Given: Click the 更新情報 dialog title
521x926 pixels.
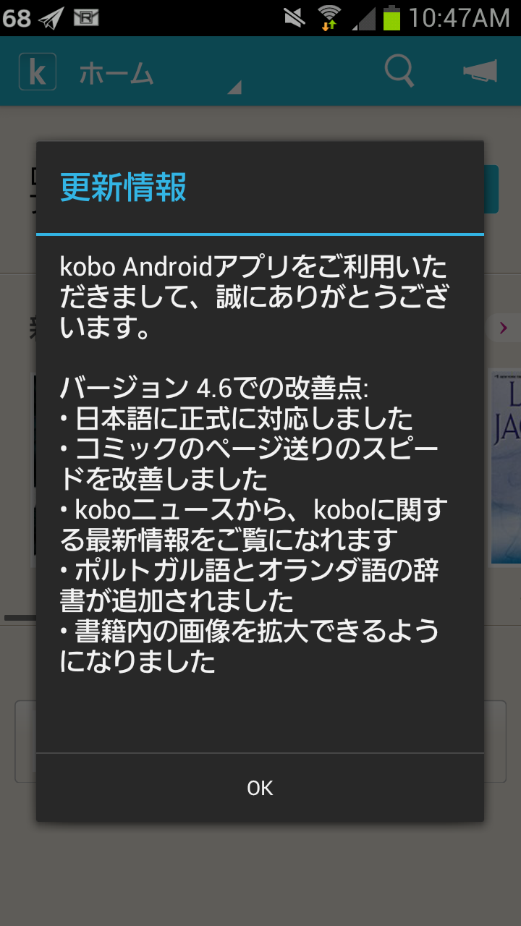Looking at the screenshot, I should [123, 187].
